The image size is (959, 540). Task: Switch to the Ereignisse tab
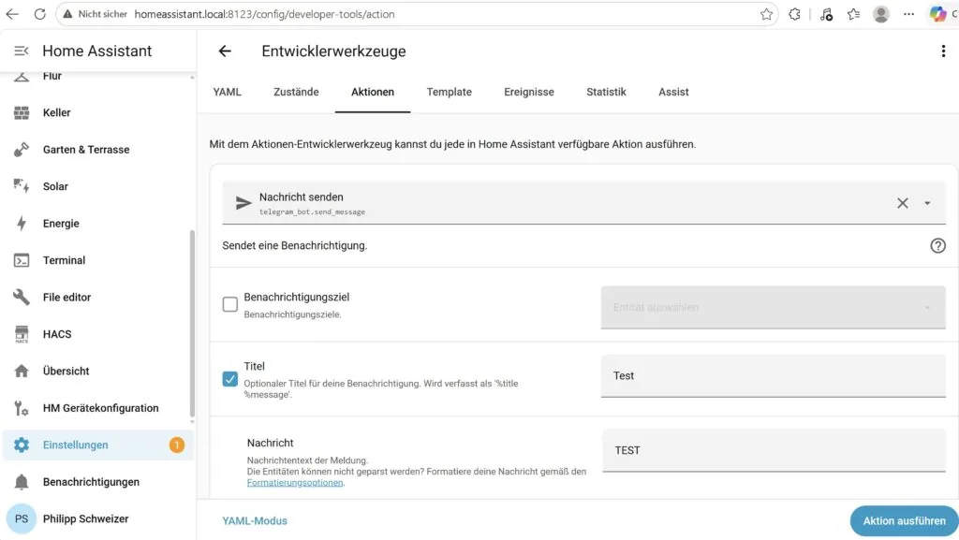click(529, 93)
